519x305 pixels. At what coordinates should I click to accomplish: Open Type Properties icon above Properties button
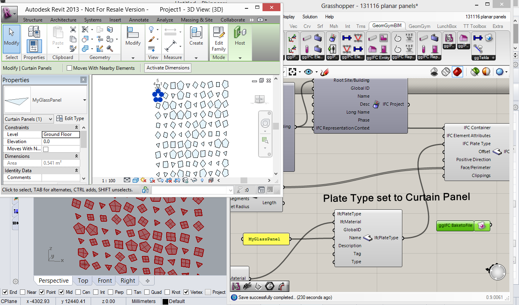pos(34,32)
